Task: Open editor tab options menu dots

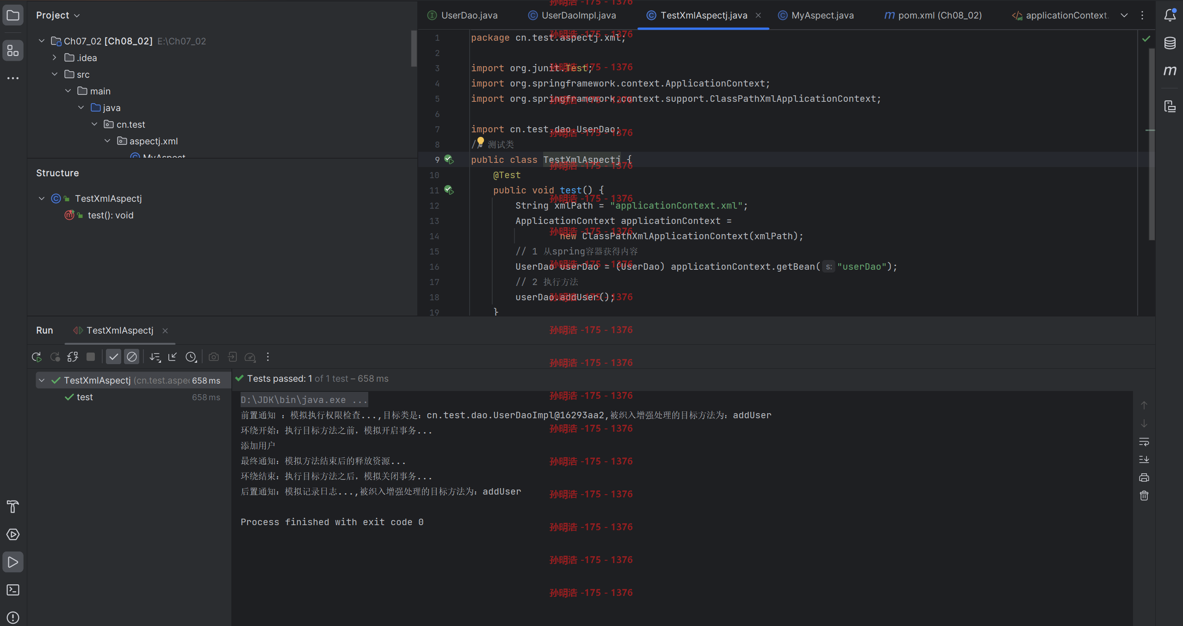Action: click(x=1142, y=15)
